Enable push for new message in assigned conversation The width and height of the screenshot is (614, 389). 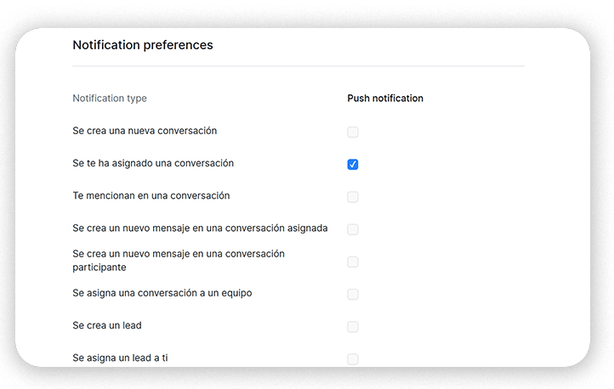click(x=353, y=229)
